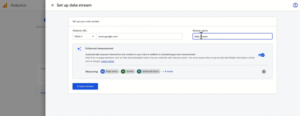300x116 pixels.
Task: Click the Outbound clicks mouse icon
Action: point(139,72)
